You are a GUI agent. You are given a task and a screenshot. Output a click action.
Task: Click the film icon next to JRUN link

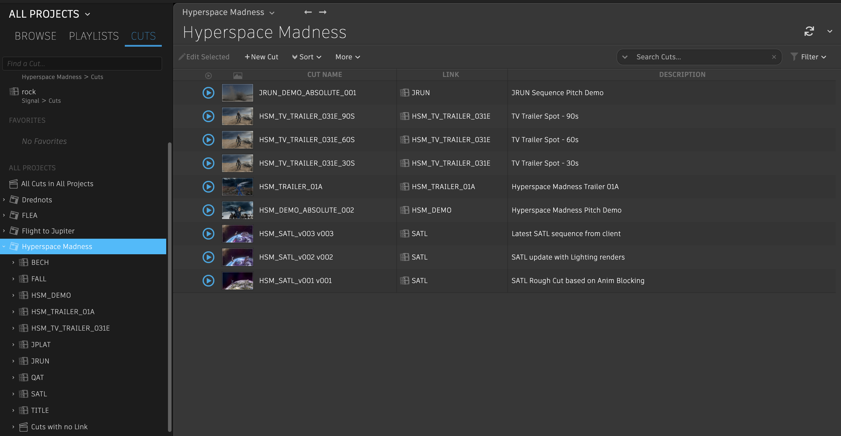[405, 93]
